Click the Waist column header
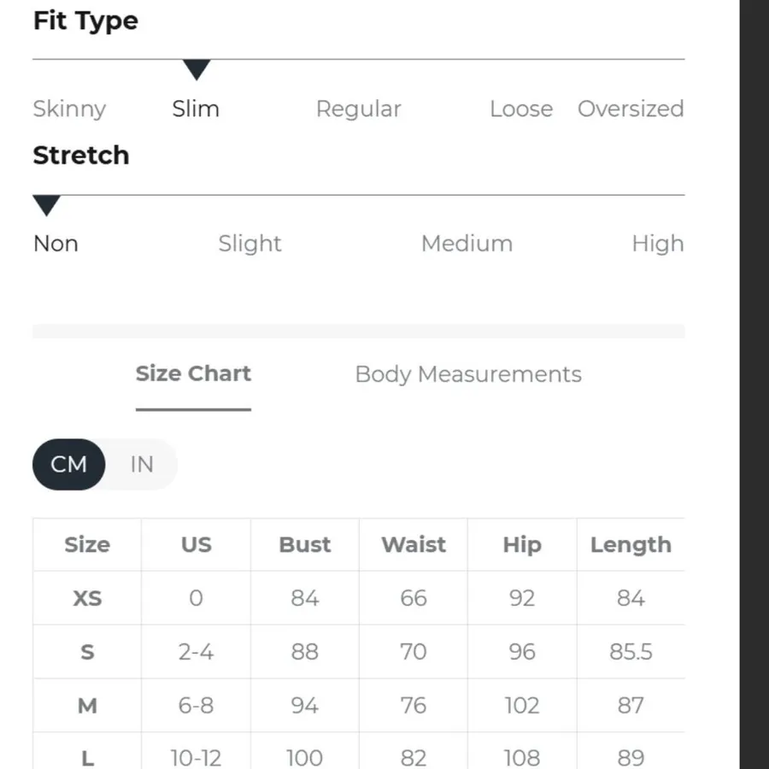The width and height of the screenshot is (769, 769). [414, 544]
